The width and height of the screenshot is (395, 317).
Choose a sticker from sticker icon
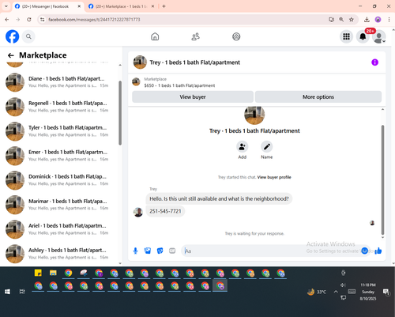pos(160,251)
